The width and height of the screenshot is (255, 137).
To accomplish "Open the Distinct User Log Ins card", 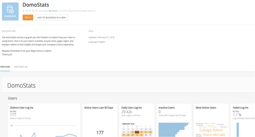I will click(x=44, y=120).
